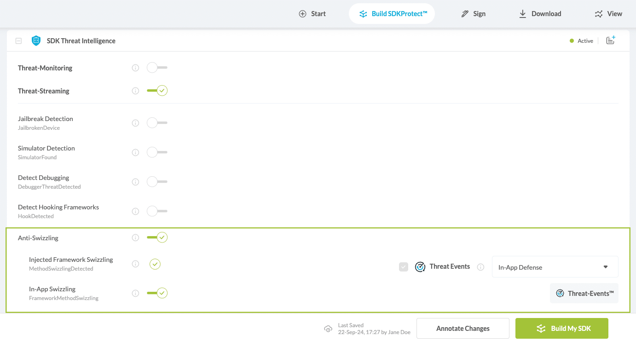Disable the Anti-Swizzling toggle
The width and height of the screenshot is (636, 341).
point(157,238)
